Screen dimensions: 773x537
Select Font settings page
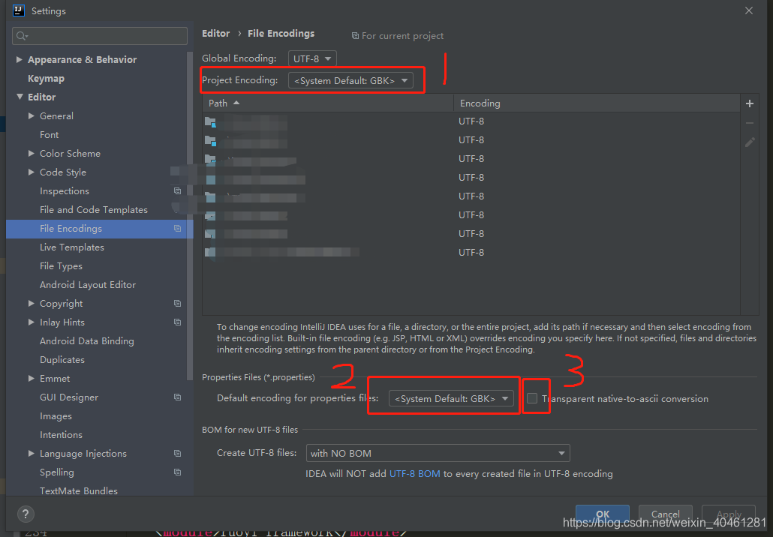tap(50, 134)
